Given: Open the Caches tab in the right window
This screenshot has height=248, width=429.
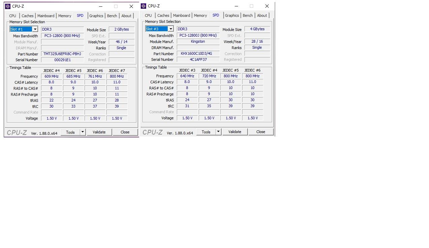Looking at the screenshot, I should point(163,15).
